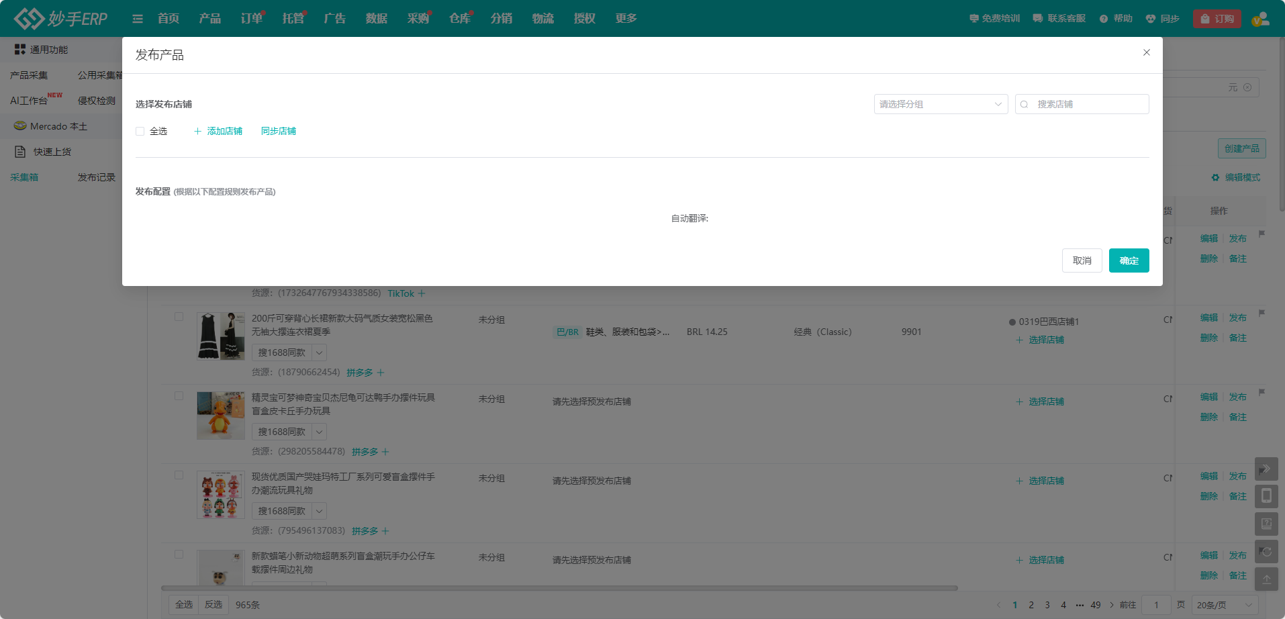
Task: Open 免费培训 from the top bar
Action: (994, 18)
